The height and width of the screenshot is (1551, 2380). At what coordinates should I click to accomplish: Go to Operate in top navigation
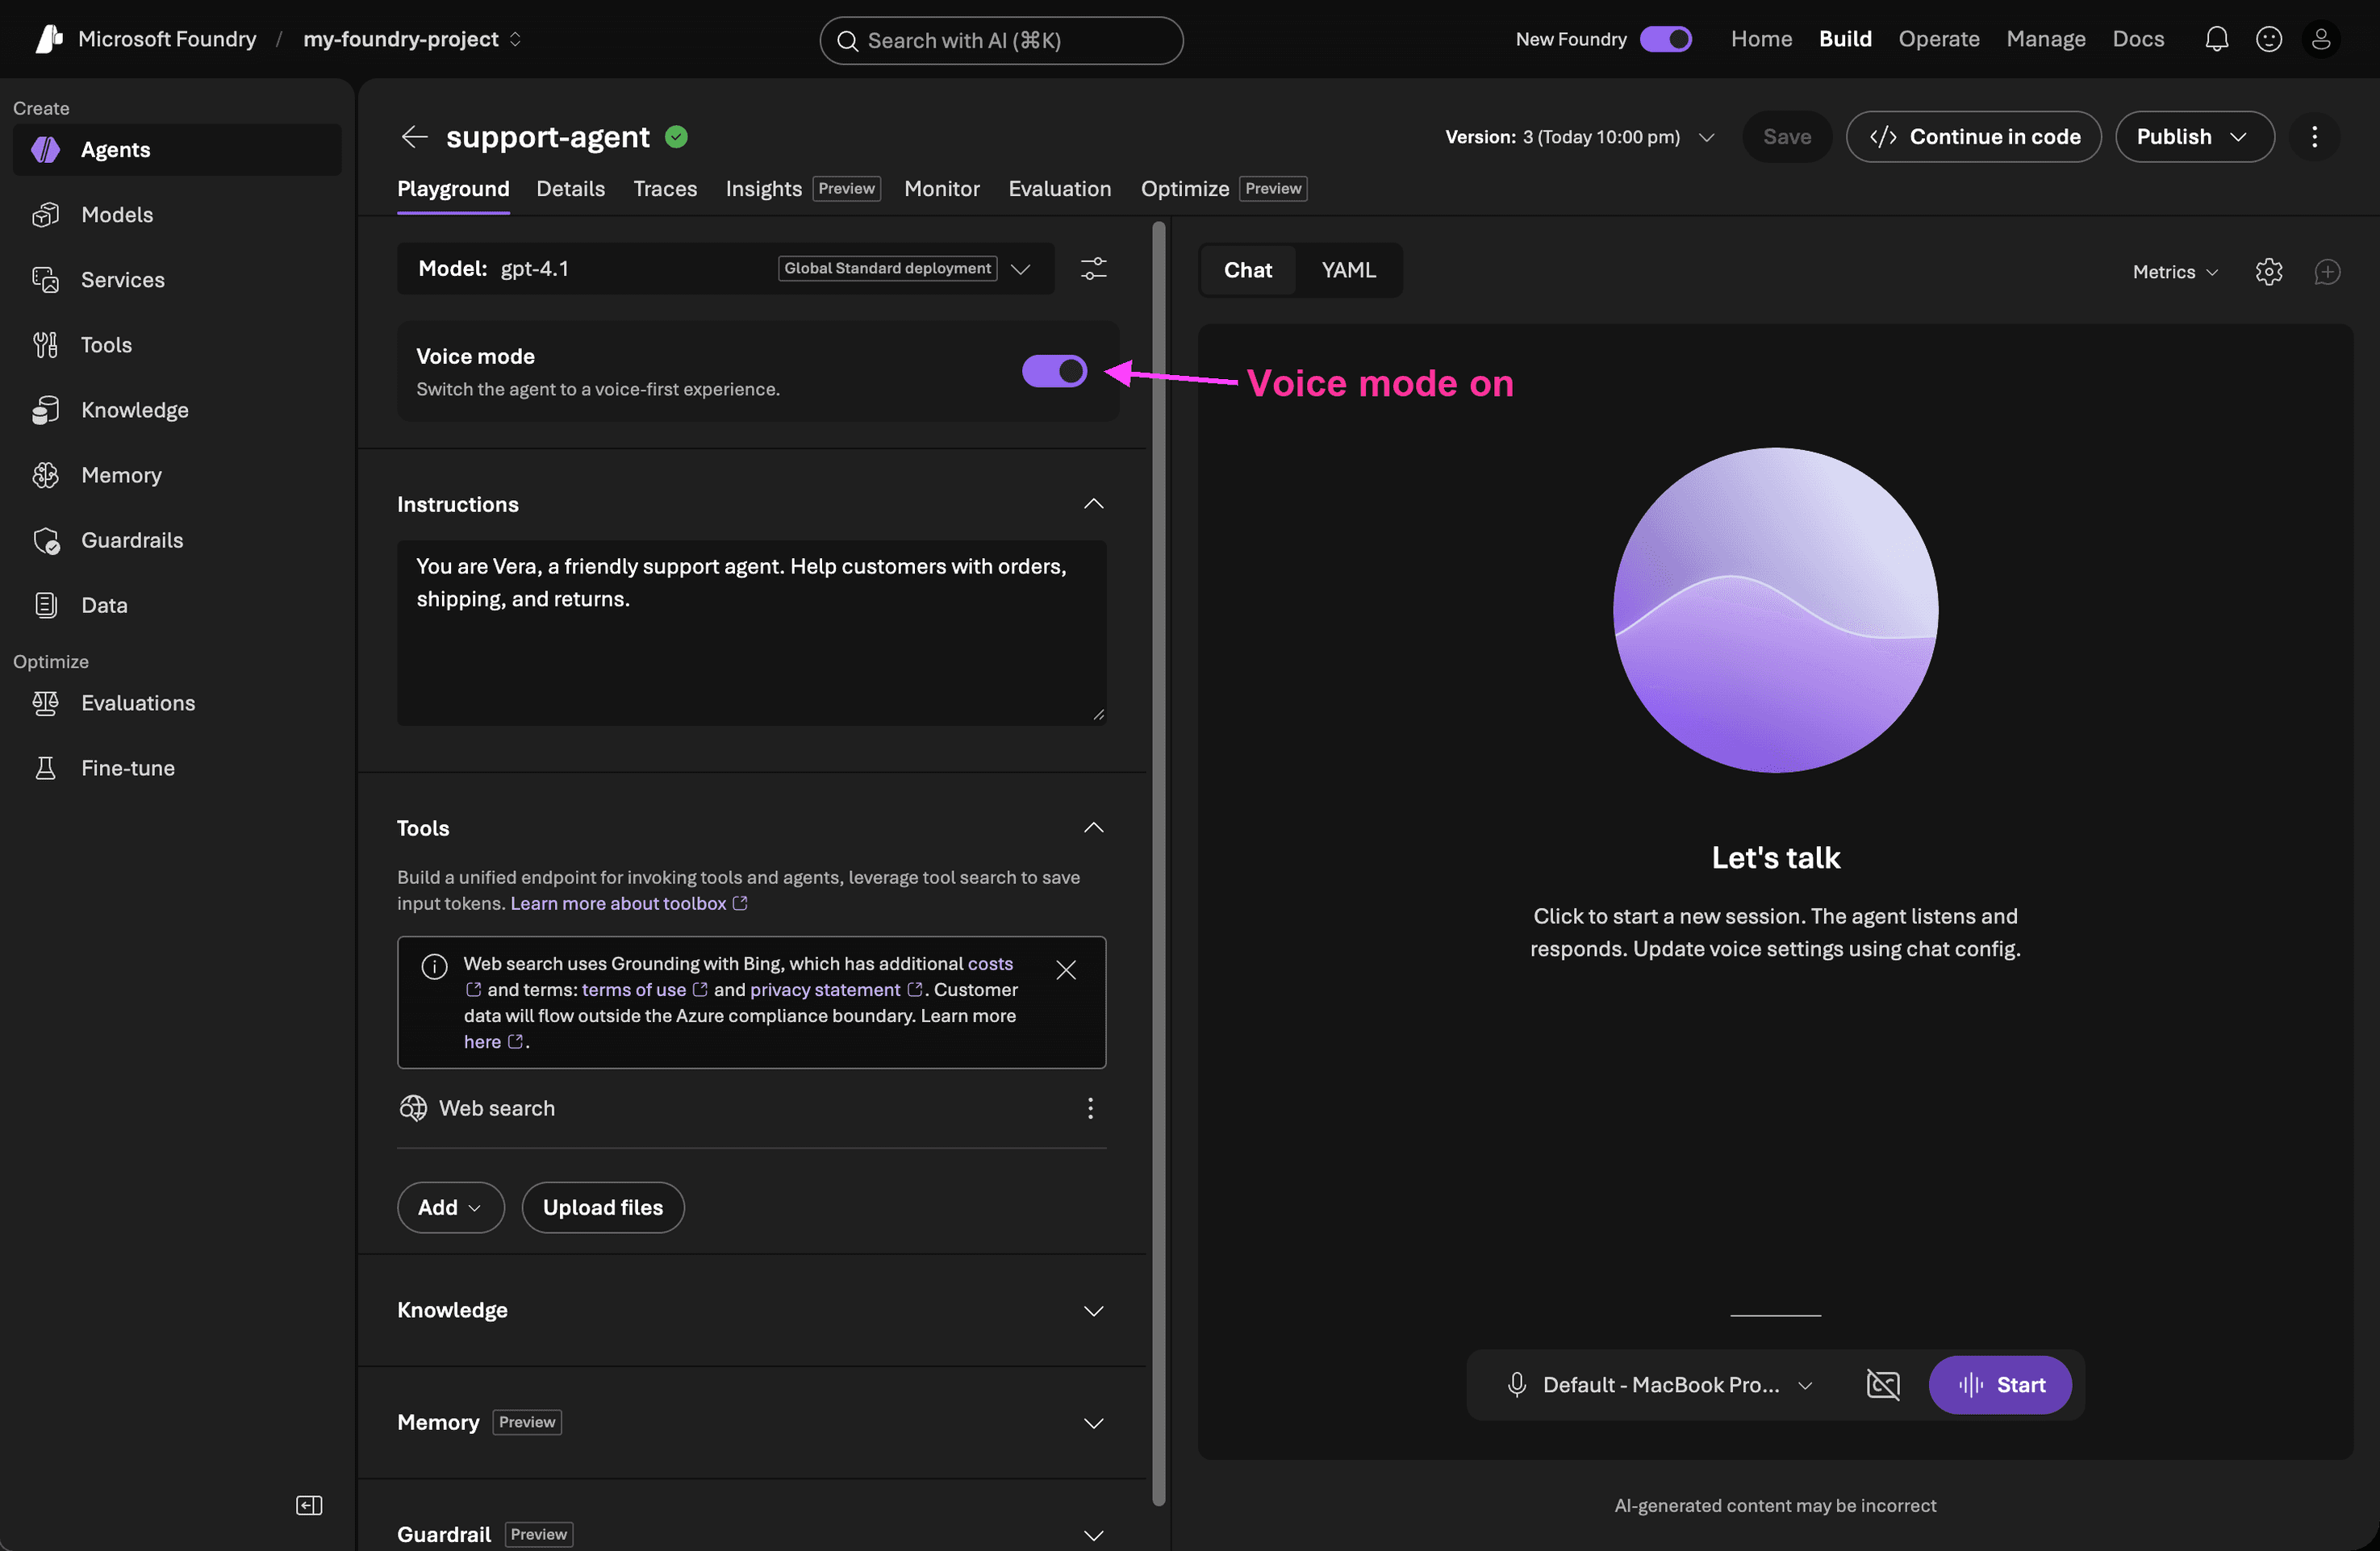click(x=1938, y=39)
